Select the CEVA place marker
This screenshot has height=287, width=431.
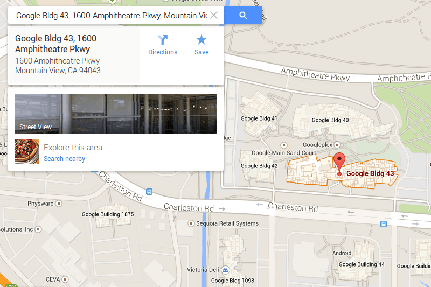tap(65, 279)
